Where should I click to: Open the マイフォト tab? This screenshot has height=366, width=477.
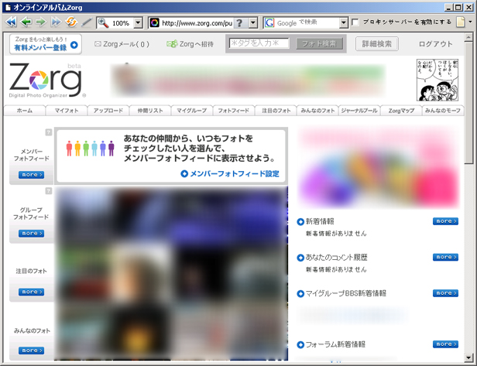pos(67,111)
